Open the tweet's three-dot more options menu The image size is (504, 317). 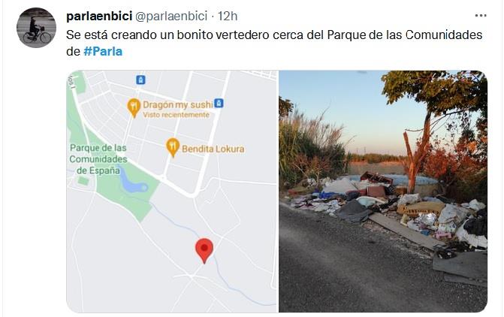pos(481,16)
